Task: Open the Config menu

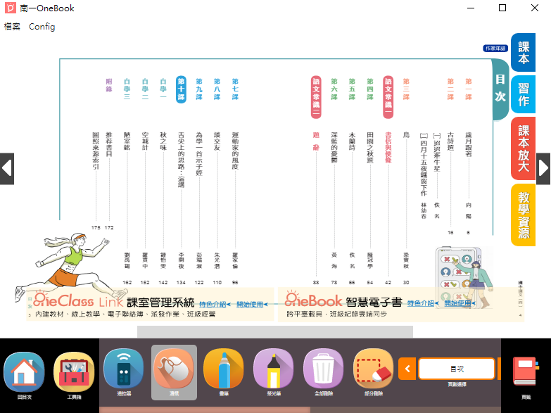Action: pos(42,27)
